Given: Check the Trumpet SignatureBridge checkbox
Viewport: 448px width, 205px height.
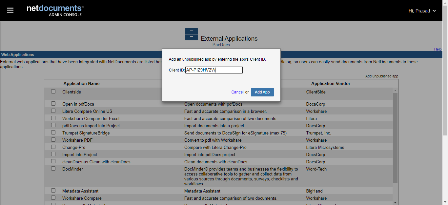Looking at the screenshot, I should click(x=53, y=133).
